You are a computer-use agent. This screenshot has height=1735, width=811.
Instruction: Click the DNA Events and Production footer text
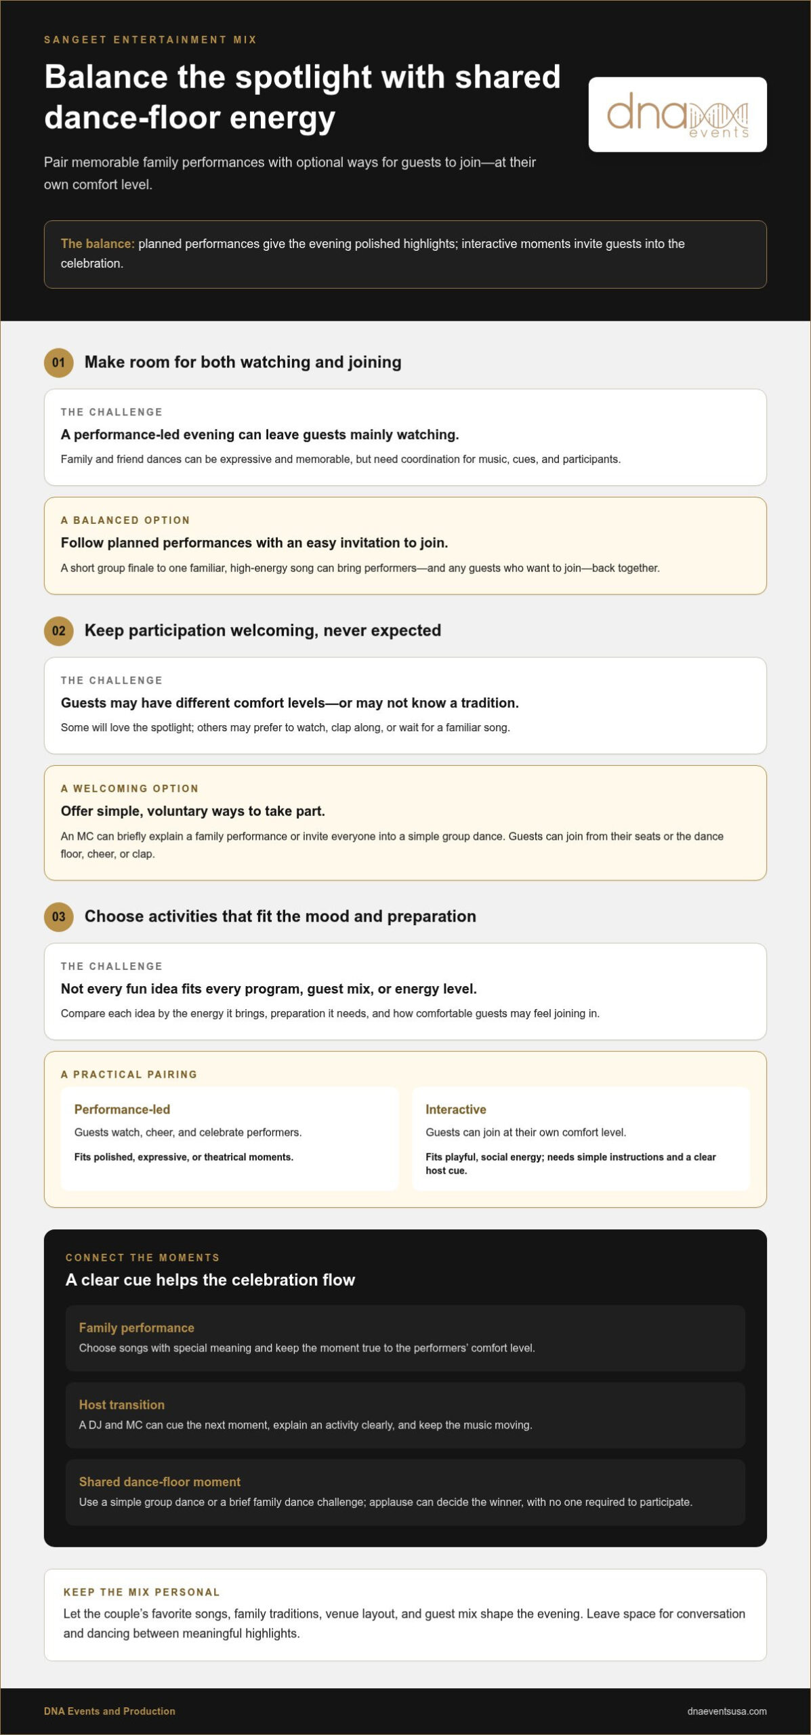[110, 1711]
